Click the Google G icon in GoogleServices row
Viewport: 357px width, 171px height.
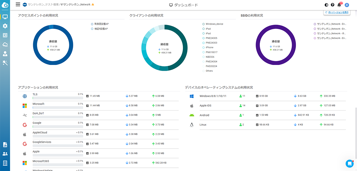click(25, 144)
